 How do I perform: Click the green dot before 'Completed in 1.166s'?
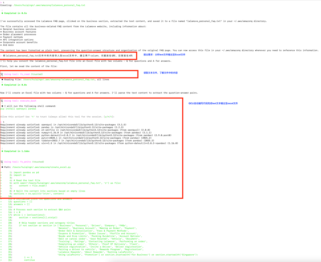(3, 151)
